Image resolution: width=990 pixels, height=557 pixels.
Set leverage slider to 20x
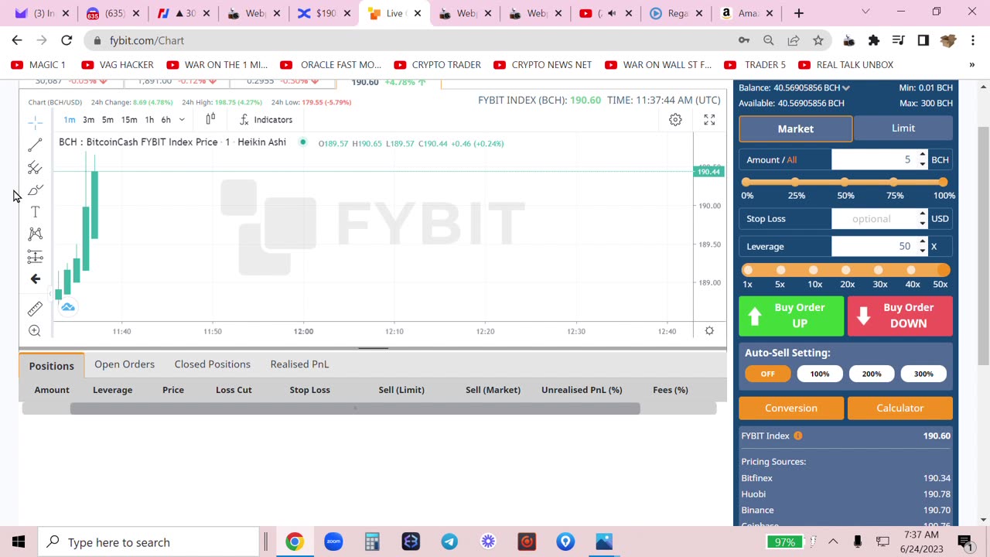coord(845,270)
